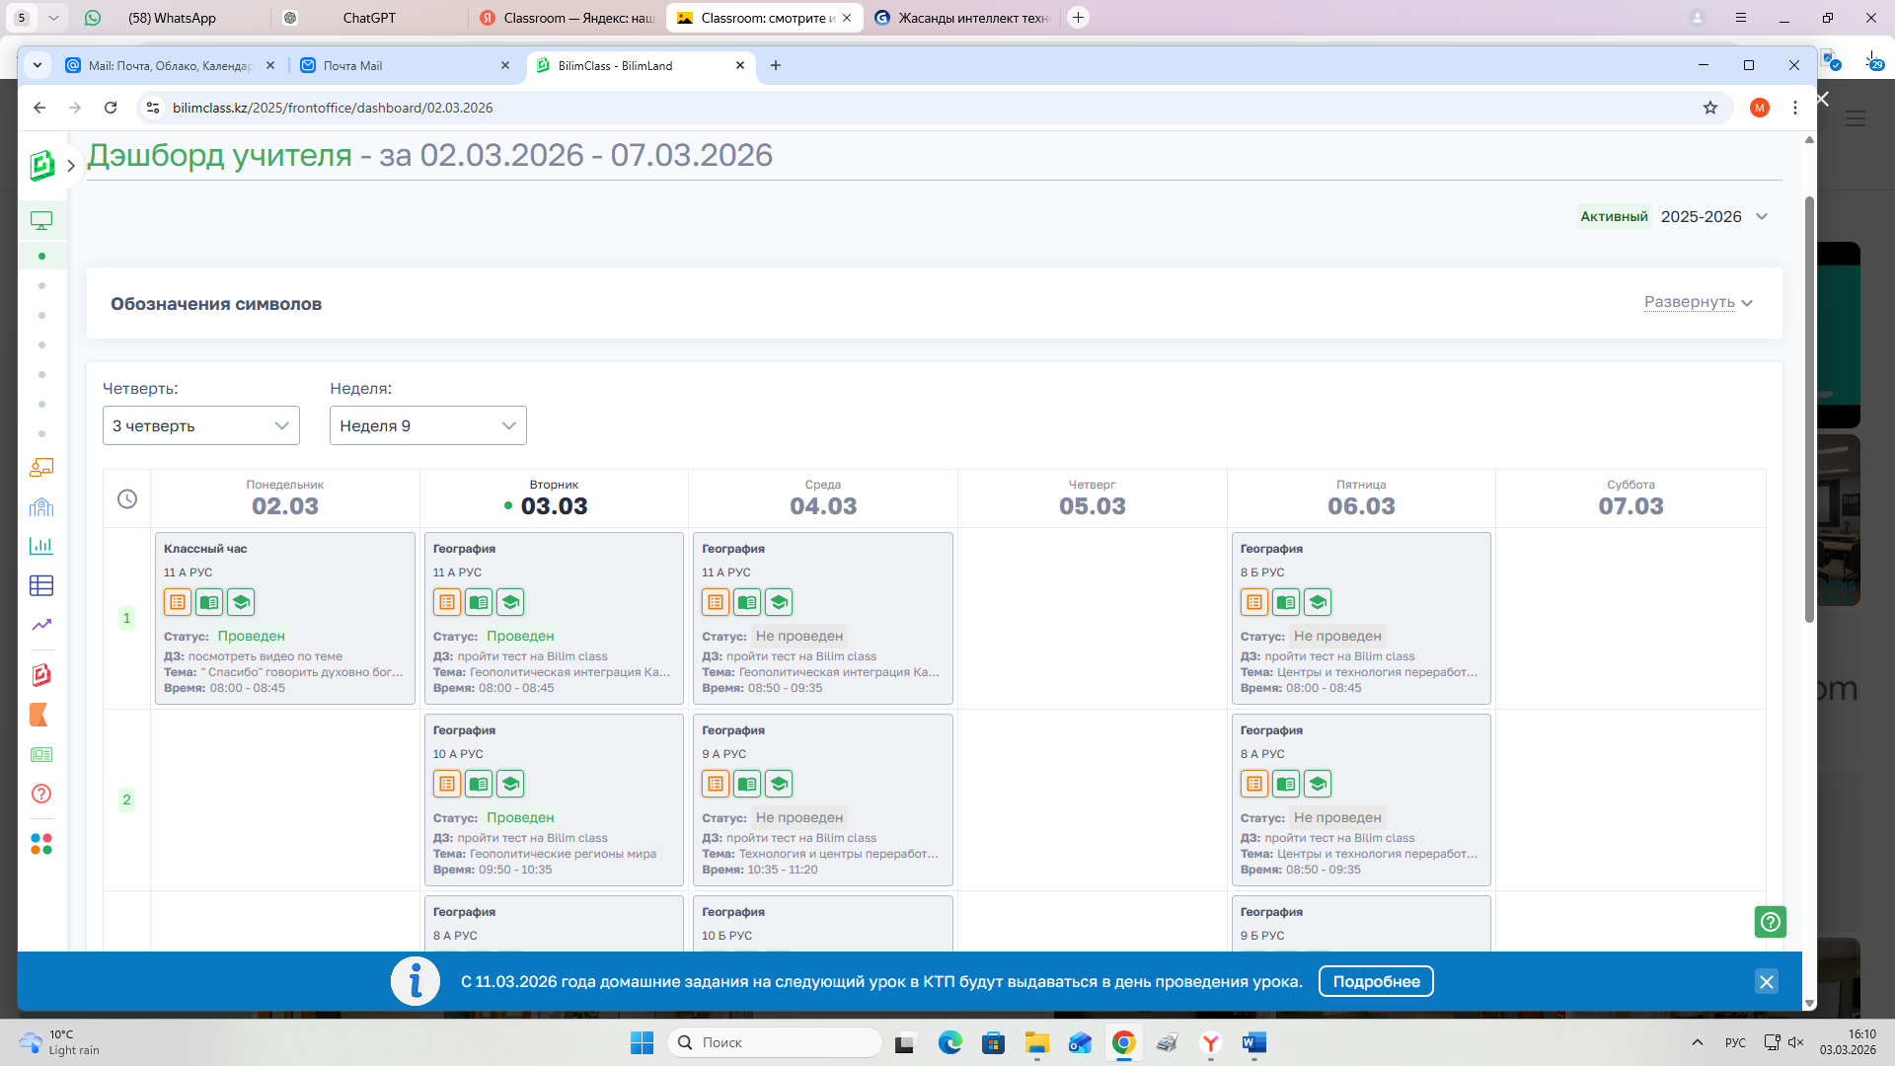The width and height of the screenshot is (1895, 1066).
Task: Open the red question mark help icon
Action: tap(41, 794)
